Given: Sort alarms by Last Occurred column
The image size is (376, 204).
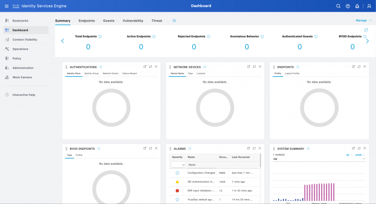Looking at the screenshot, I should point(240,157).
